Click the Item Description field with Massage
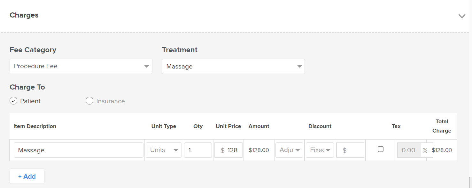 79,150
